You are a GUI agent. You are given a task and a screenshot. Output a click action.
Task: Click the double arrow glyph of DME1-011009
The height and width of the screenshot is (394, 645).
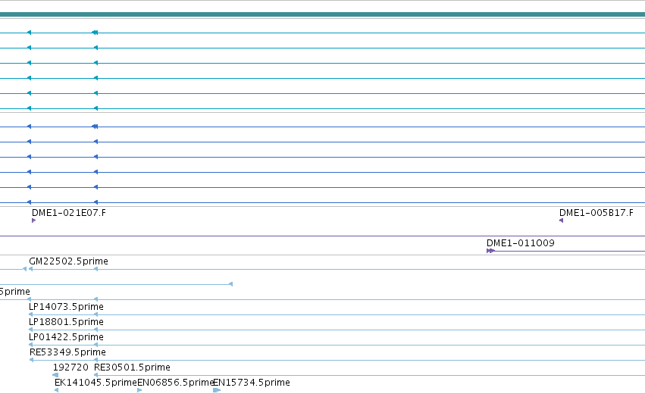490,251
